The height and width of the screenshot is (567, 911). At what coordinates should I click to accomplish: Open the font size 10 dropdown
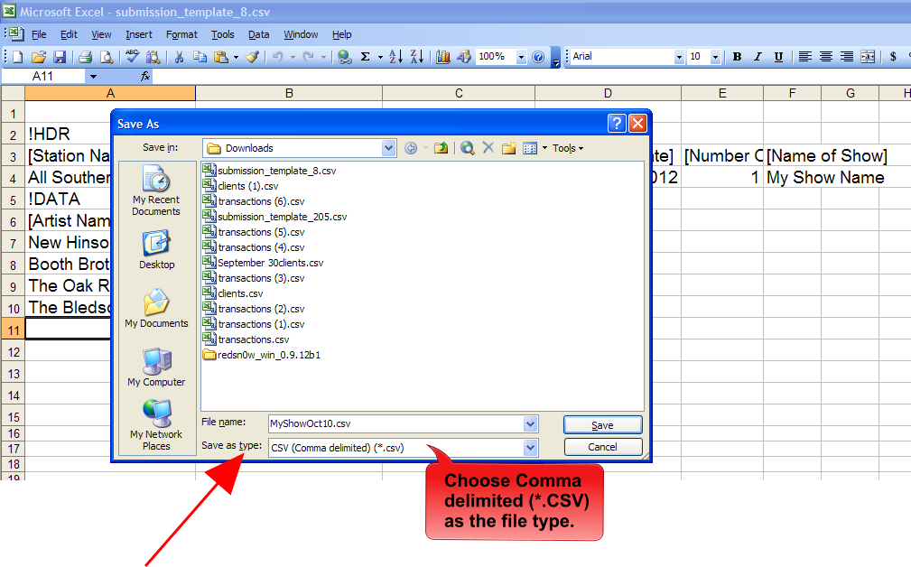[714, 57]
